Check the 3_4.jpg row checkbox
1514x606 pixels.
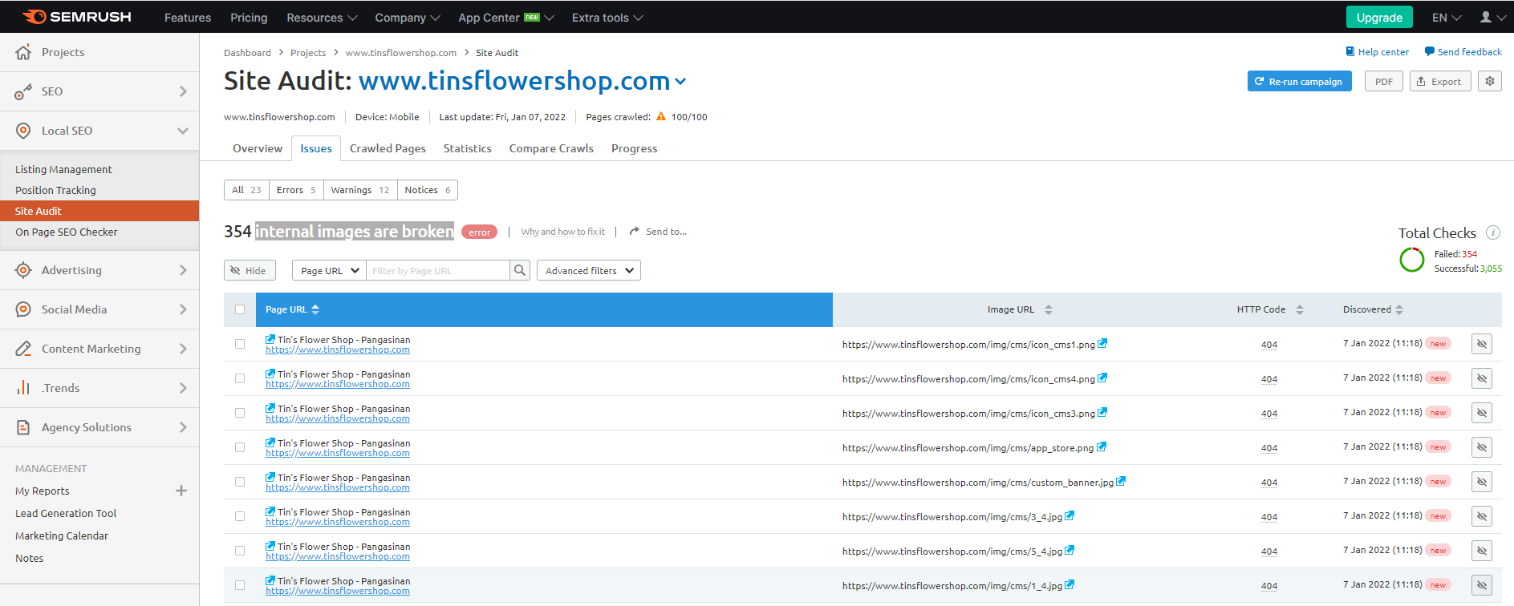point(240,516)
